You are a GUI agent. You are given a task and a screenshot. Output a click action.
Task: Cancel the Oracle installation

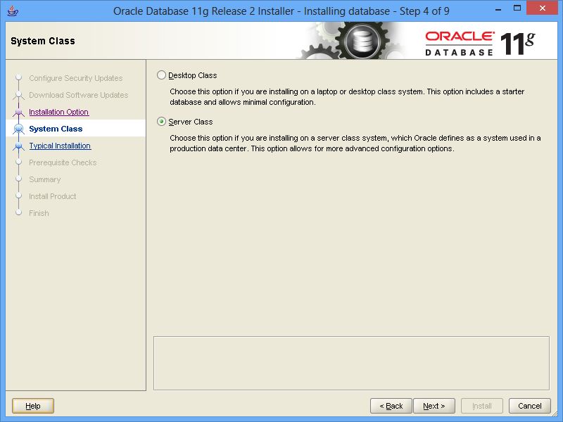point(530,406)
